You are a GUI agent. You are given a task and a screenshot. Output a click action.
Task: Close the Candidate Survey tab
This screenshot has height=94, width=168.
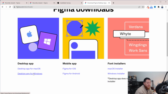coord(82,3)
